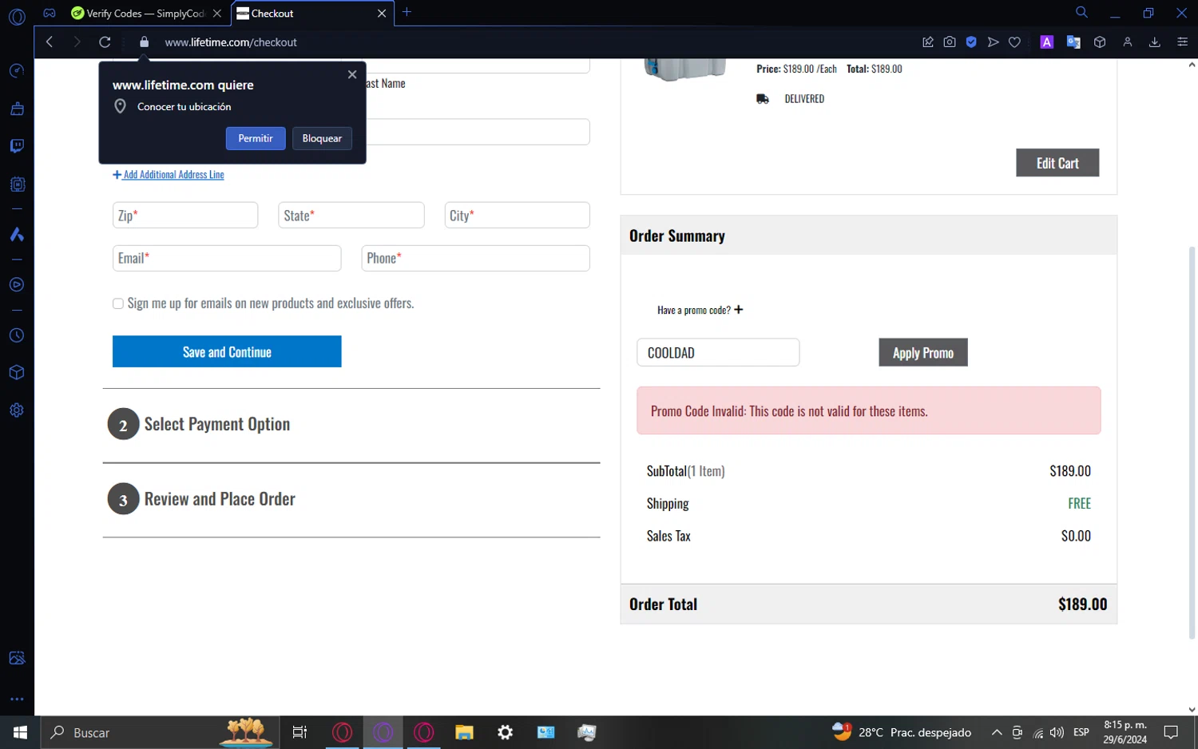The width and height of the screenshot is (1198, 749).
Task: Open the purple A extension icon
Action: tap(1046, 42)
